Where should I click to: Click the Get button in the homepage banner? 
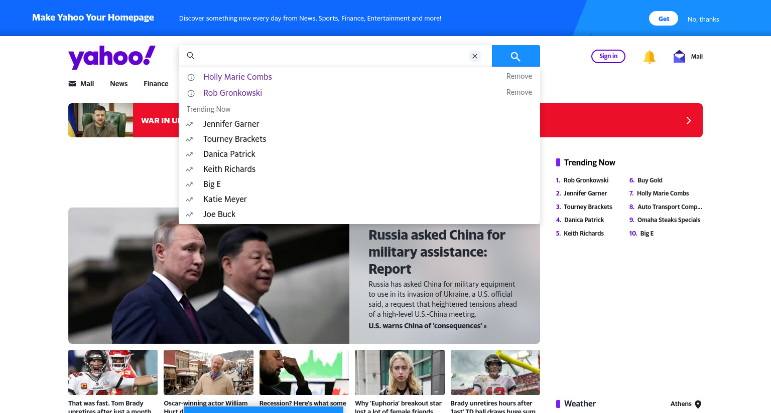pyautogui.click(x=664, y=19)
